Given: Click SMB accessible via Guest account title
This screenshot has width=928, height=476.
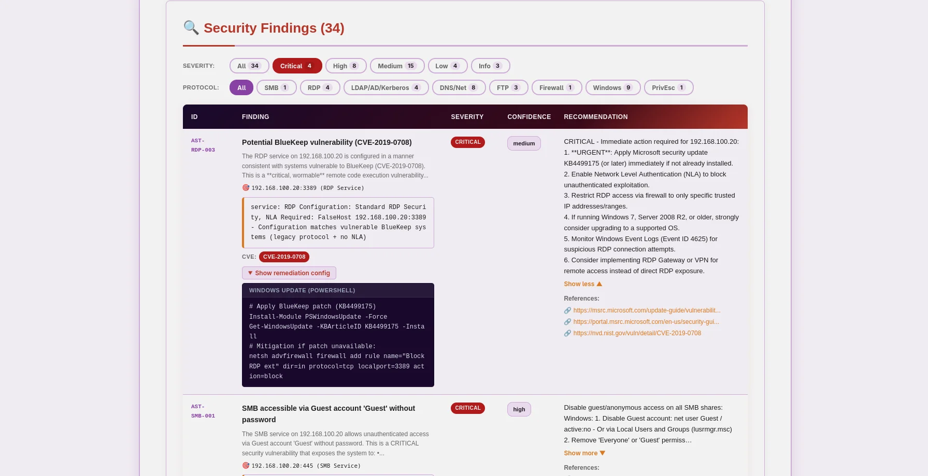Looking at the screenshot, I should pos(329,414).
